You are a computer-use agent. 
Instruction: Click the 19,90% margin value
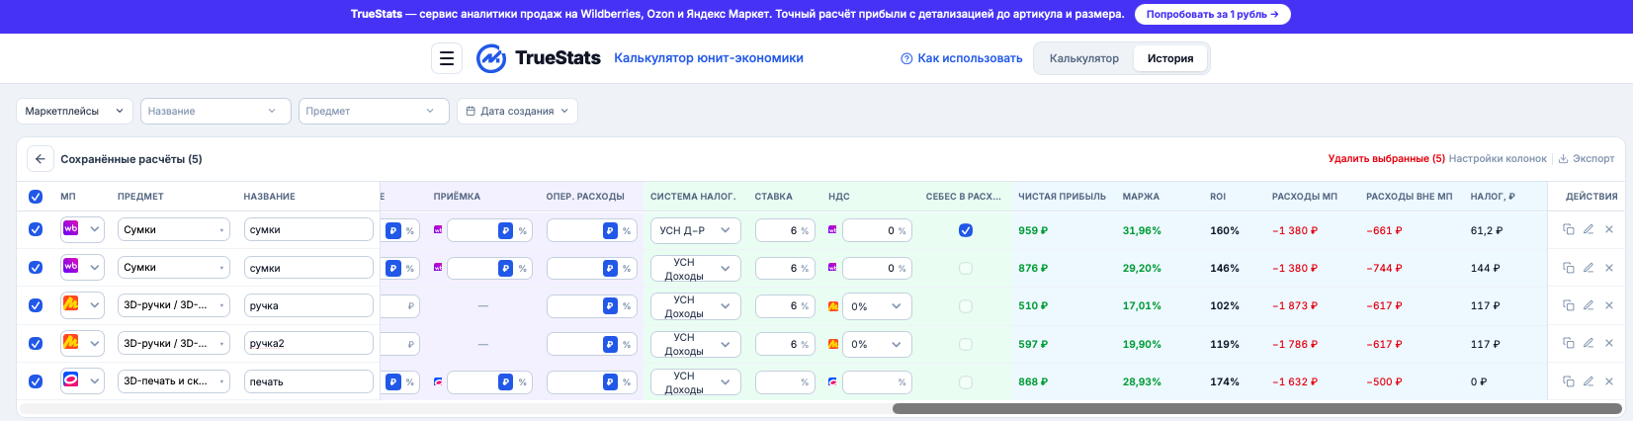(1142, 344)
